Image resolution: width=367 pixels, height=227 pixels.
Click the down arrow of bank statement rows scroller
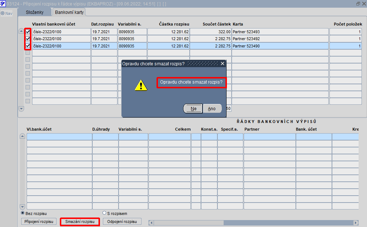[x=22, y=207]
